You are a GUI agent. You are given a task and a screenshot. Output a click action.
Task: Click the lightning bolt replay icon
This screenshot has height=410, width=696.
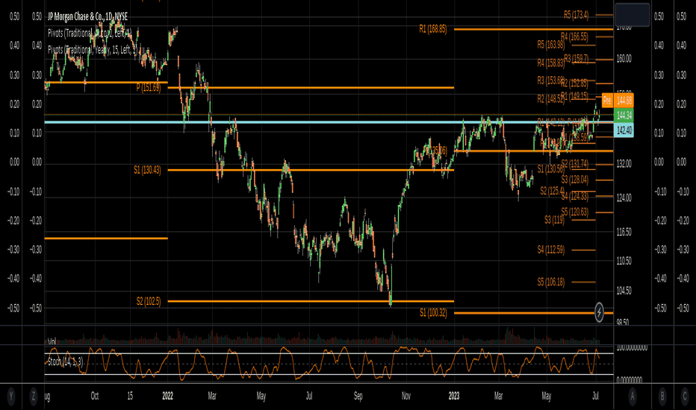tap(599, 312)
